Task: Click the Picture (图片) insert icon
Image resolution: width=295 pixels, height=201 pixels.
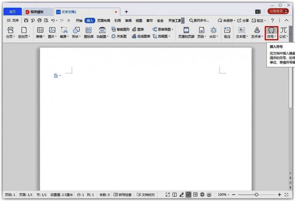Action: (52, 30)
